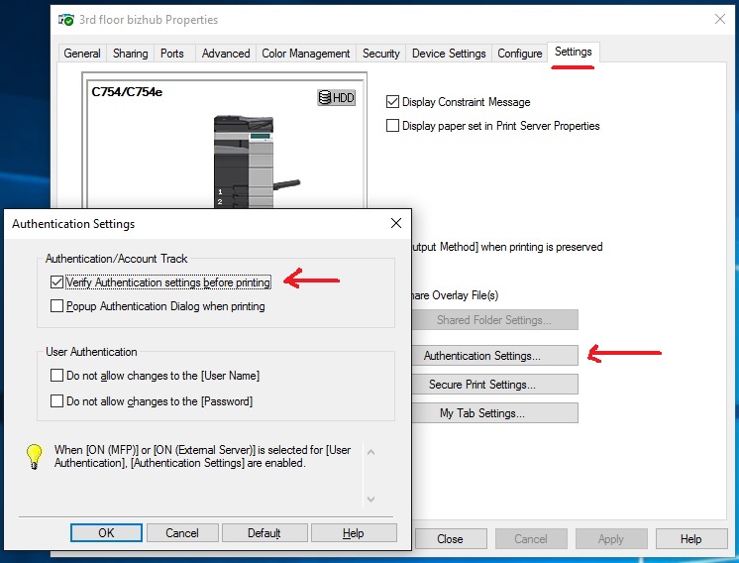
Task: Select the Configure tab
Action: pos(519,54)
